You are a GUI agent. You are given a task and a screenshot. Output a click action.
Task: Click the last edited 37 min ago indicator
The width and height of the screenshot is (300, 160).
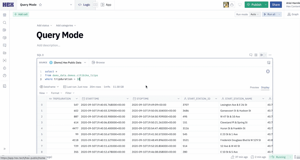[x=239, y=157]
